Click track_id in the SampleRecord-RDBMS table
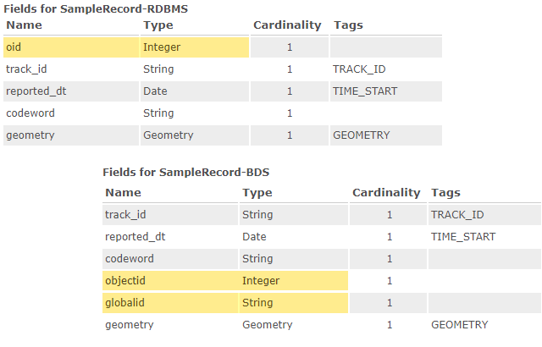542x347 pixels. (x=26, y=69)
